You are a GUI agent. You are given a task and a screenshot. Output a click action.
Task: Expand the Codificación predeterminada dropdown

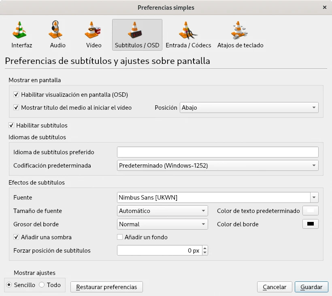tap(217, 166)
